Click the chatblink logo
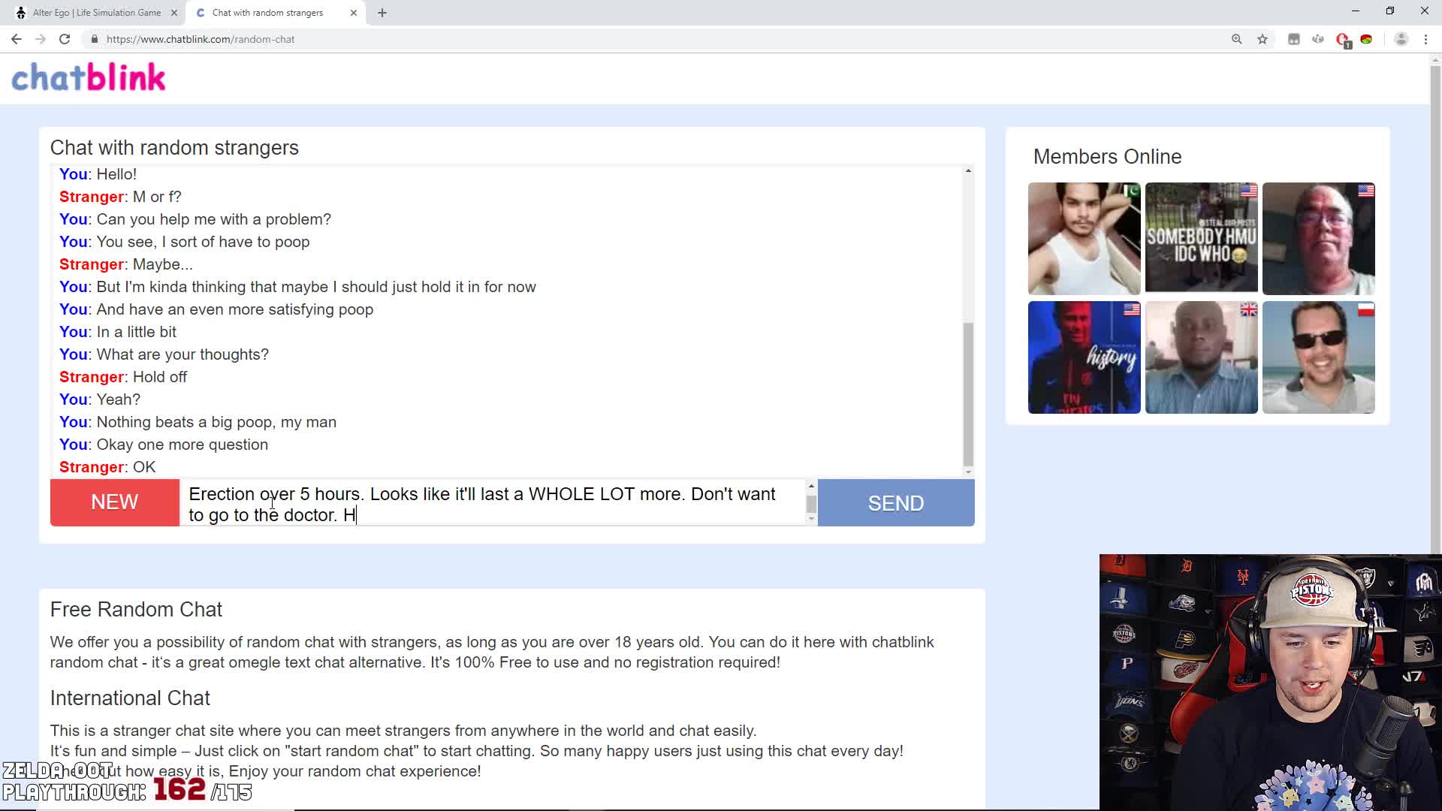The image size is (1442, 811). coord(89,77)
